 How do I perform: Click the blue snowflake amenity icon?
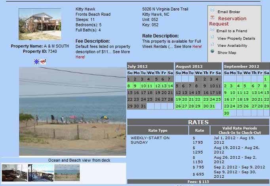(37, 61)
